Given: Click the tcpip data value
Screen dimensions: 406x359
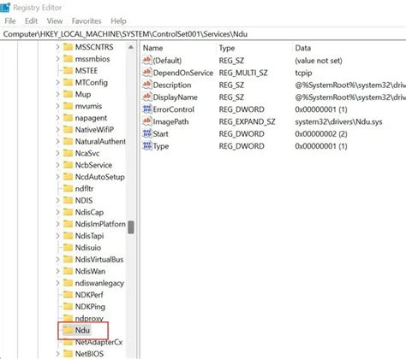Looking at the screenshot, I should (x=303, y=73).
